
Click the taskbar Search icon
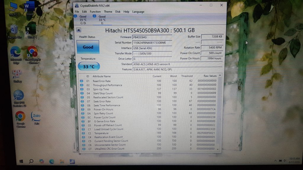(x=31, y=161)
